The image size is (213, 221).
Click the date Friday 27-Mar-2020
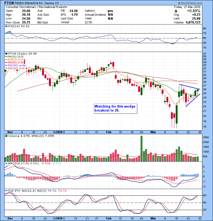click(187, 7)
